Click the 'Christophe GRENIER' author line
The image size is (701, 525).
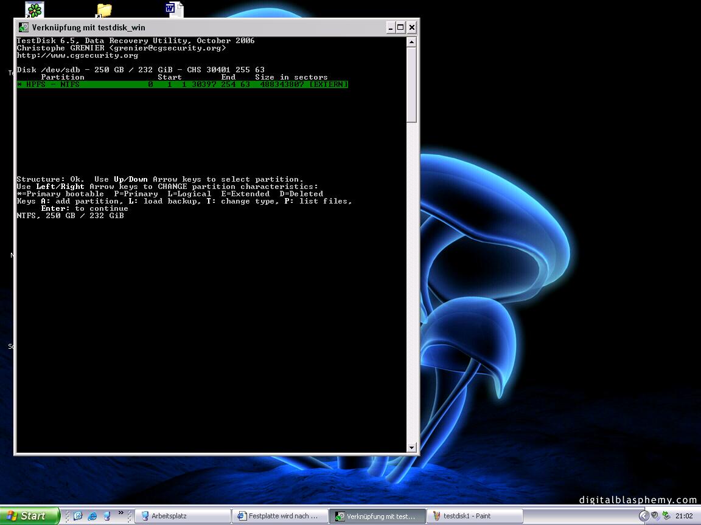[121, 48]
